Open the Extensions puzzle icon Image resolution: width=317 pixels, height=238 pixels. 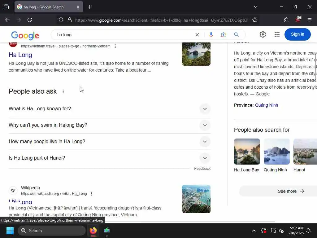tap(286, 20)
